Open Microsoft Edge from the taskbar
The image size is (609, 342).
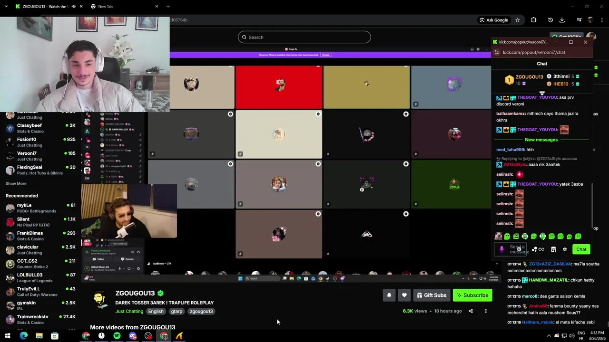tap(23, 336)
